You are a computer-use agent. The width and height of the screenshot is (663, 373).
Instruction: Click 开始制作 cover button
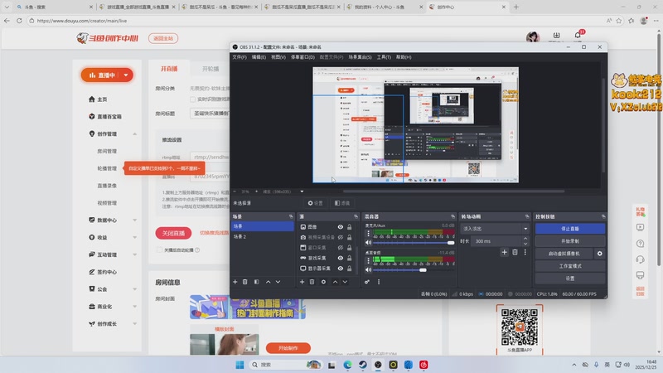[288, 348]
